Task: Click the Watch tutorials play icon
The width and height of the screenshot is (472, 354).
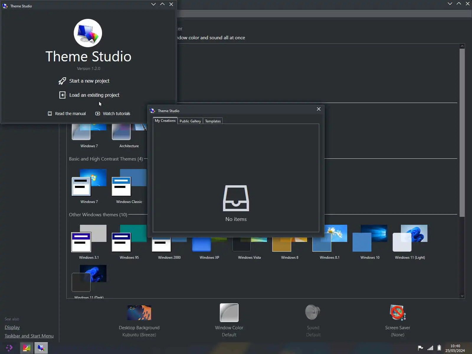Action: tap(98, 114)
